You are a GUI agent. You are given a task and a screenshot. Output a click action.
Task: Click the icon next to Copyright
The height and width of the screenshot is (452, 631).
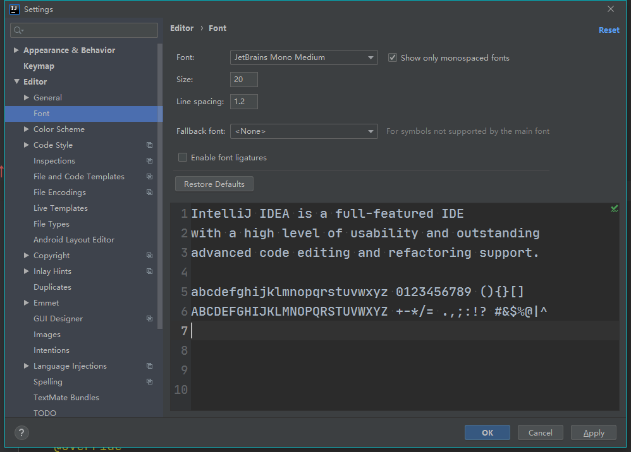(149, 255)
